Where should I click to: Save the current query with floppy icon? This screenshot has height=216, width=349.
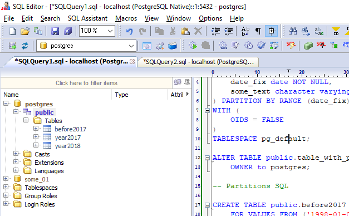[55, 31]
